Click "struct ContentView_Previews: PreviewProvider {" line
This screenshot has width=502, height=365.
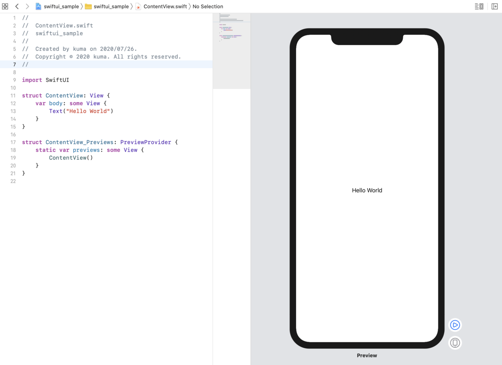[100, 142]
